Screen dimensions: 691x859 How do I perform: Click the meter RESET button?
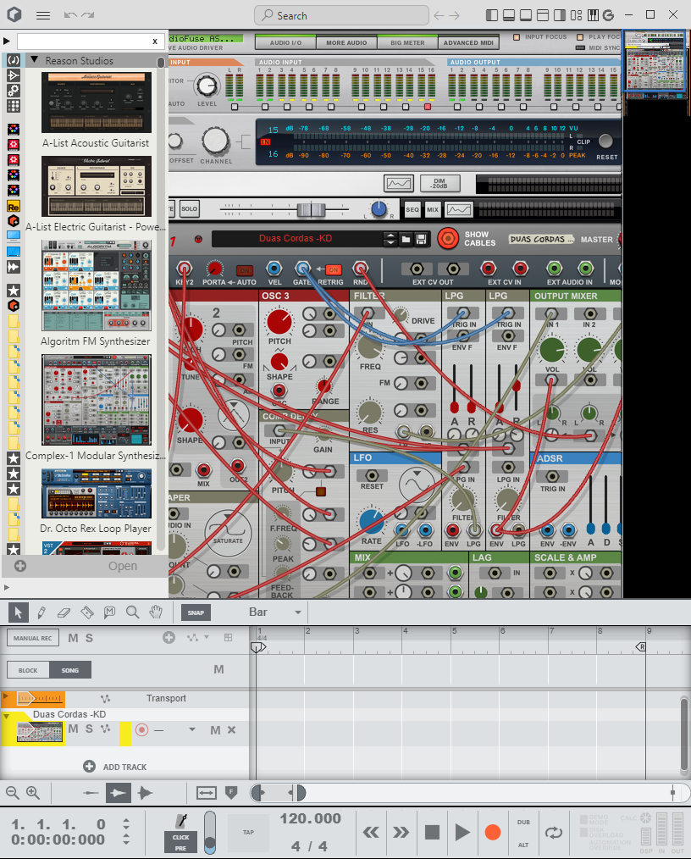coord(605,141)
